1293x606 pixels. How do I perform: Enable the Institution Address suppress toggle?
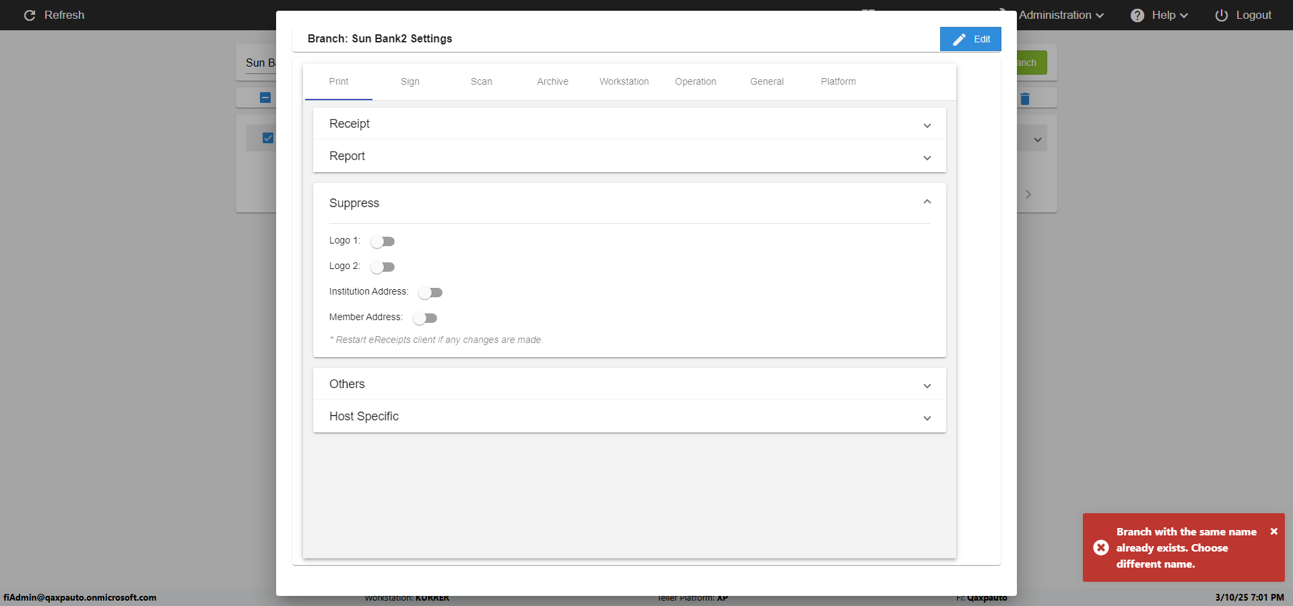430,293
